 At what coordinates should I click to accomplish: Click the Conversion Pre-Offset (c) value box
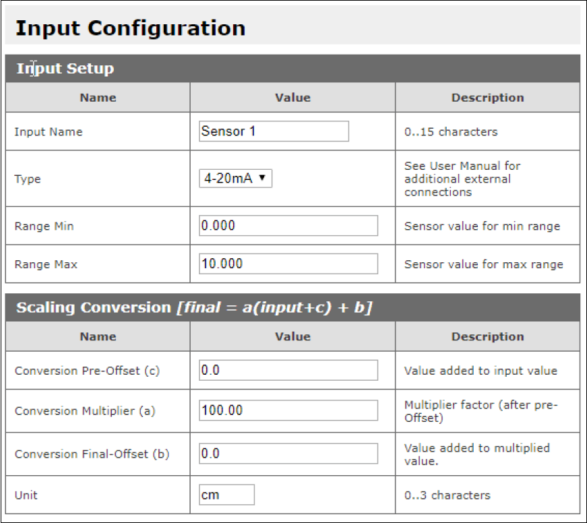(x=288, y=371)
